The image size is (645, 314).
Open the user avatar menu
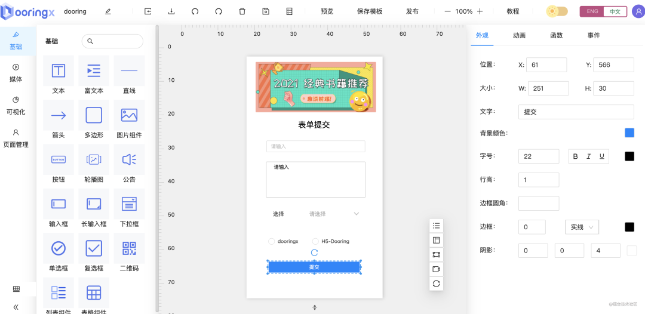[x=638, y=11]
